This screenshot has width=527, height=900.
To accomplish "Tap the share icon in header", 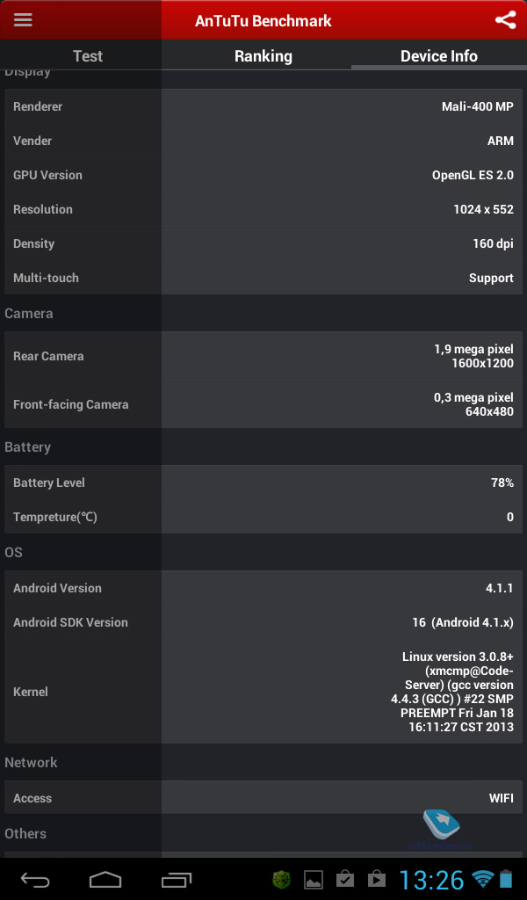I will [505, 20].
